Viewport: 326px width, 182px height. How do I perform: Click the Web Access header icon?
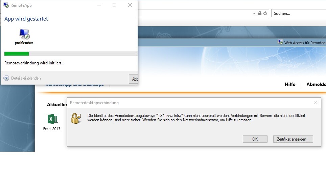pos(280,42)
